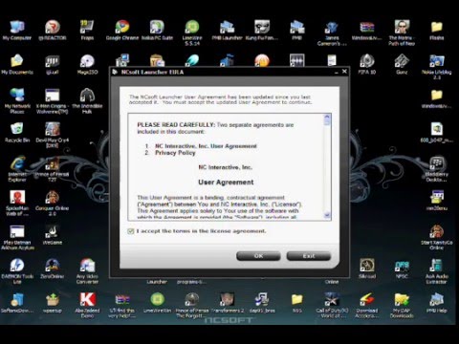Select the AoA Audio Extractor icon
The height and width of the screenshot is (344, 459).
click(437, 270)
